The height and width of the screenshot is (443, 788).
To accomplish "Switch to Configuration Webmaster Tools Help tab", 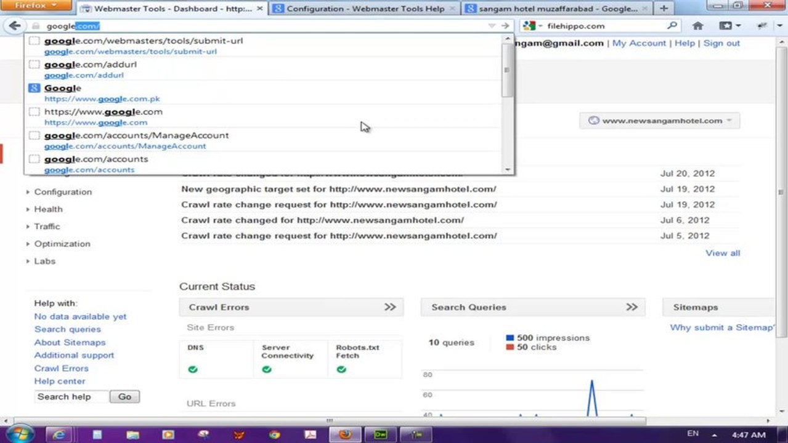I will [x=365, y=9].
